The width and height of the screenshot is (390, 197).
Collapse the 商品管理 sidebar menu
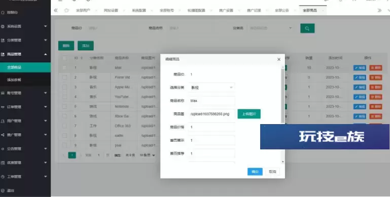(25, 54)
